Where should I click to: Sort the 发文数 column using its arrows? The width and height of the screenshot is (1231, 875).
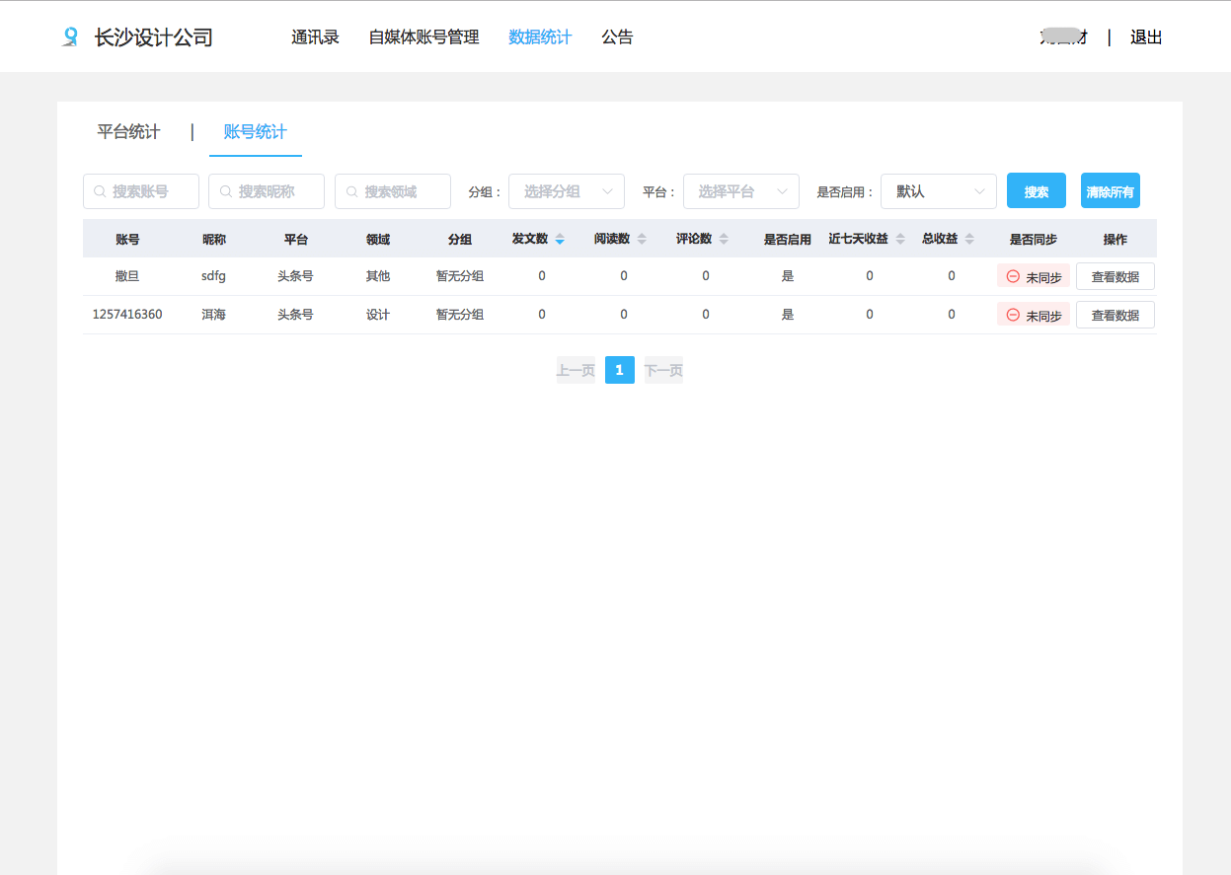coord(559,238)
